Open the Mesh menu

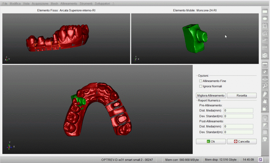[x=54, y=3]
